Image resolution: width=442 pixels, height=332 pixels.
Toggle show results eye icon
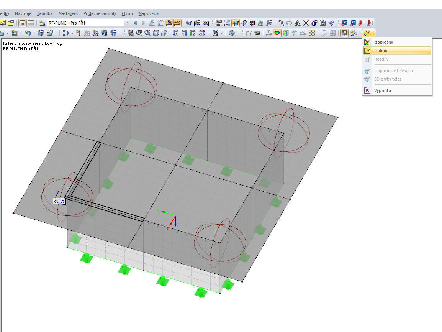coord(169,23)
